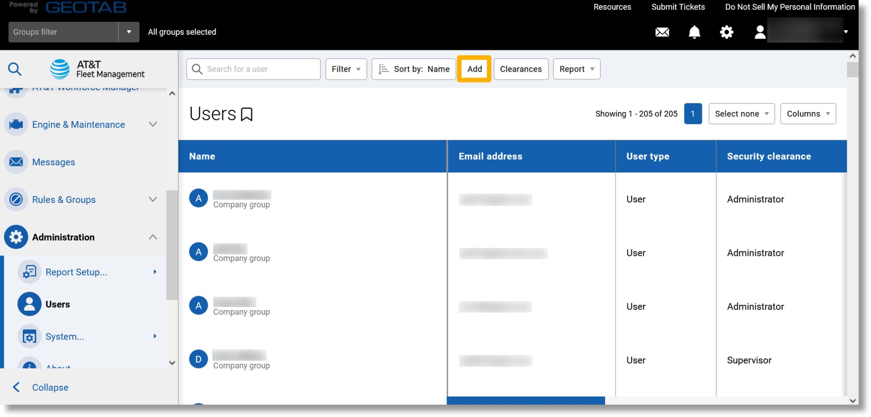Click All groups selected text
This screenshot has width=871, height=417.
click(x=182, y=32)
